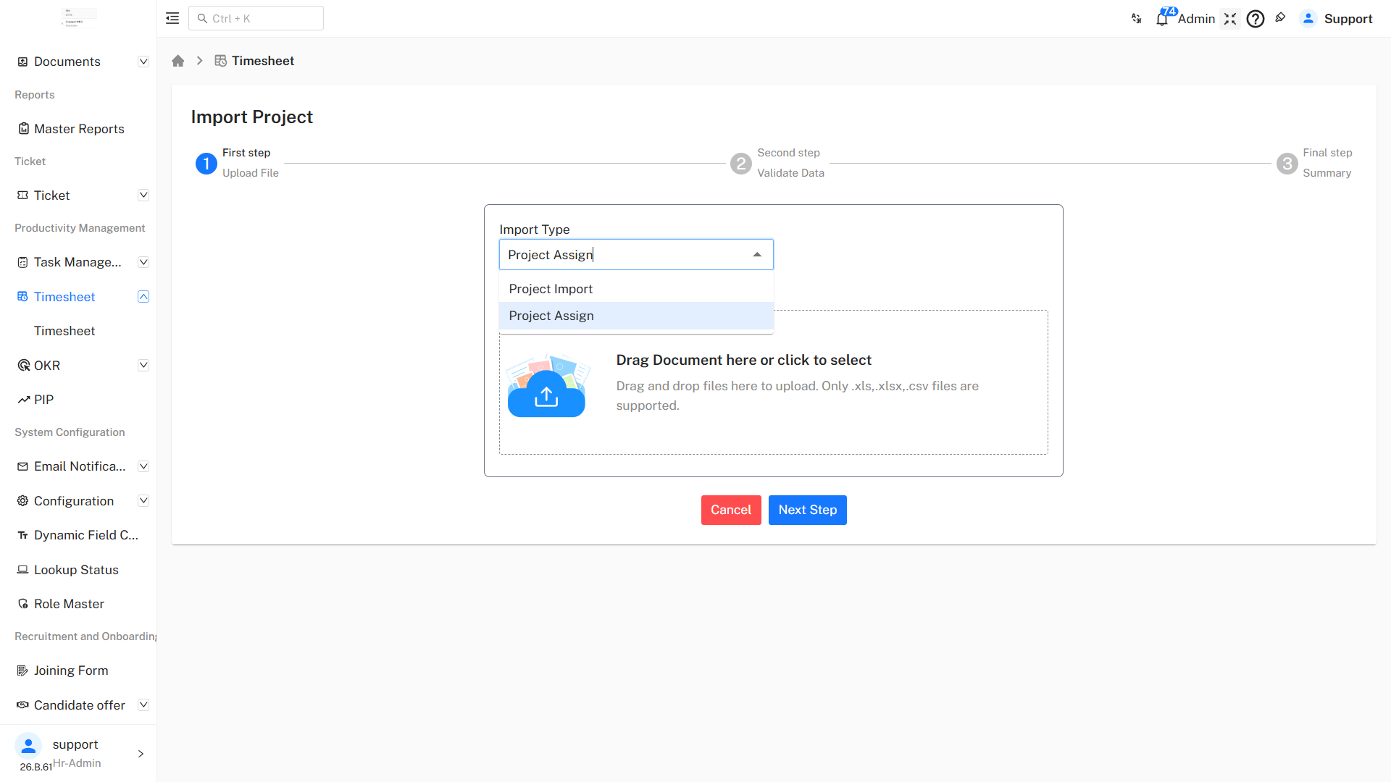Open the Timesheet submenu item
This screenshot has height=782, width=1391.
pos(64,331)
